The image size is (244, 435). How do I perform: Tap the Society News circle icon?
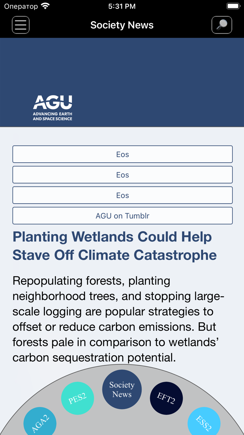(x=122, y=389)
